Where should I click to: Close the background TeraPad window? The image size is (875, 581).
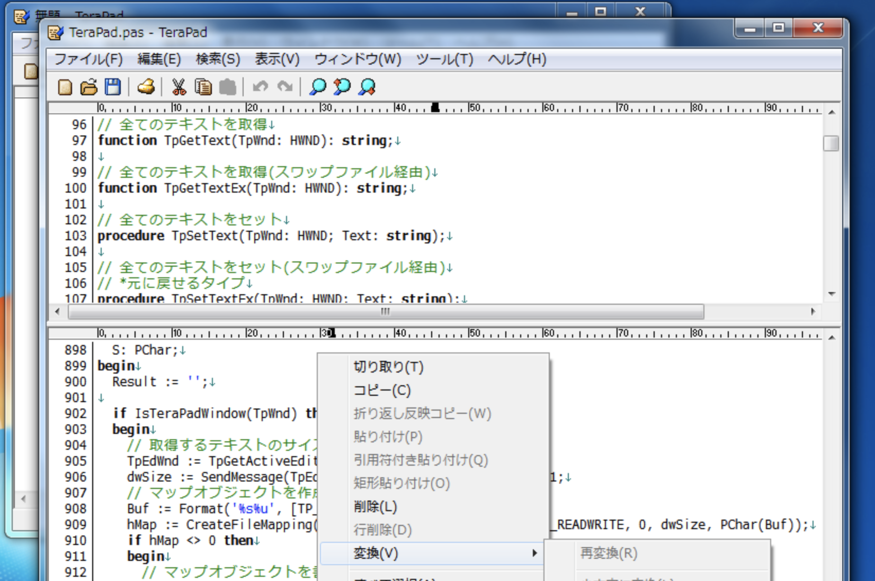click(x=640, y=11)
